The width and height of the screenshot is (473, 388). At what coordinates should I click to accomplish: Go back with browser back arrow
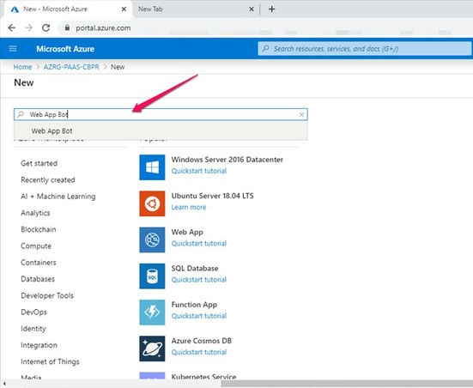[x=12, y=28]
